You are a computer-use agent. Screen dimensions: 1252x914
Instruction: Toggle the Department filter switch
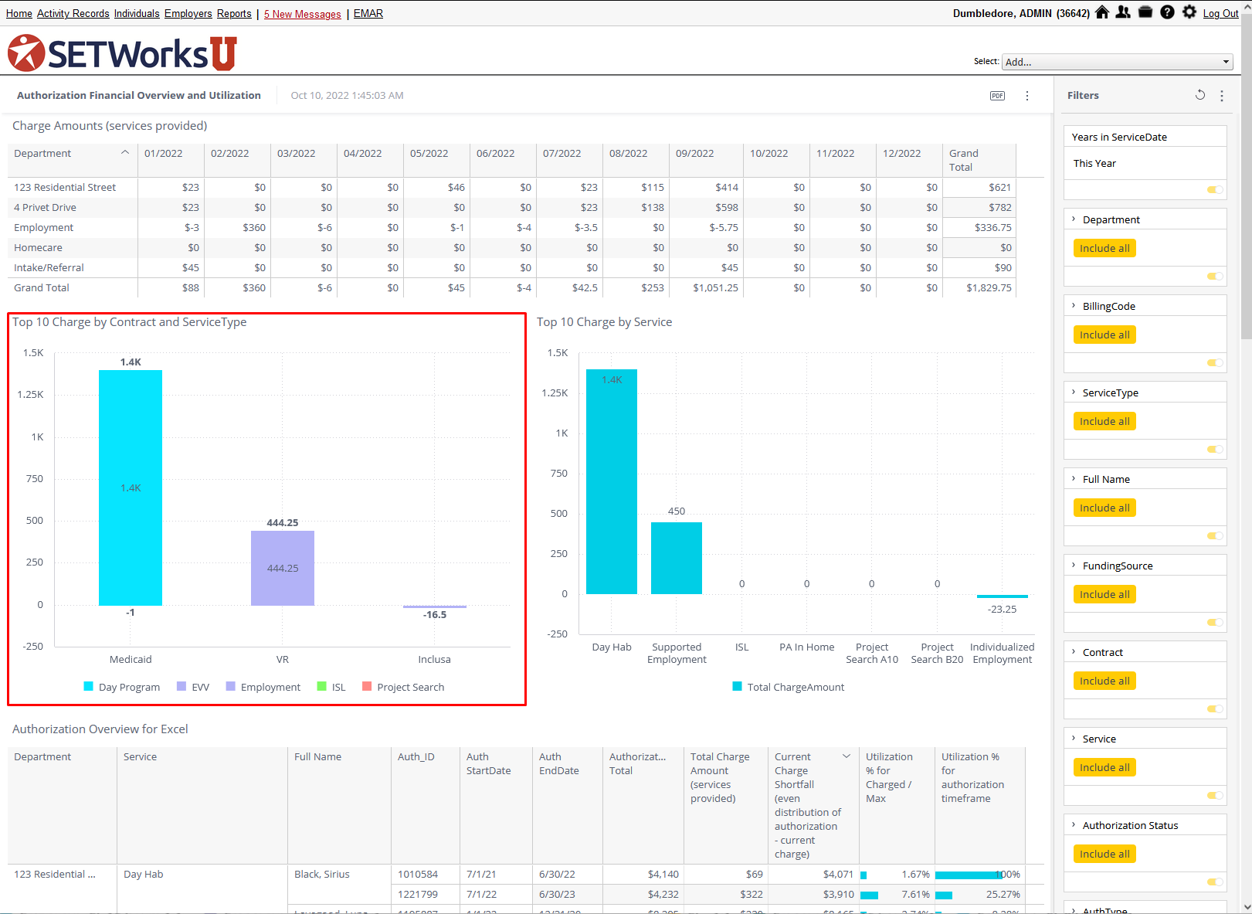pos(1215,277)
